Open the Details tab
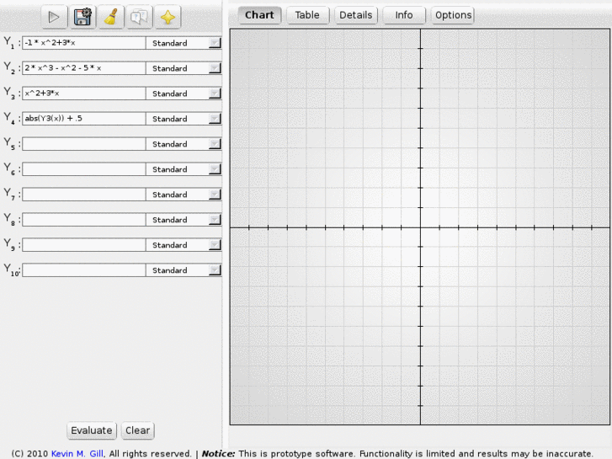 (x=356, y=15)
